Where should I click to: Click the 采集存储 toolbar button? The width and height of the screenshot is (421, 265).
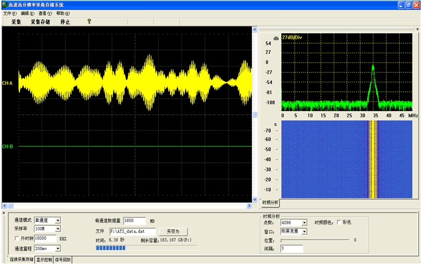[40, 22]
